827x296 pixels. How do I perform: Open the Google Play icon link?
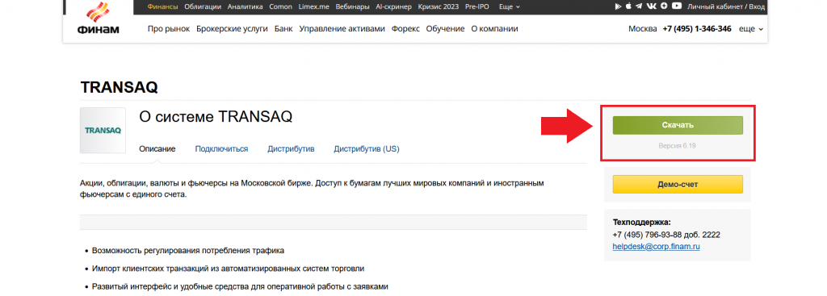click(x=619, y=6)
